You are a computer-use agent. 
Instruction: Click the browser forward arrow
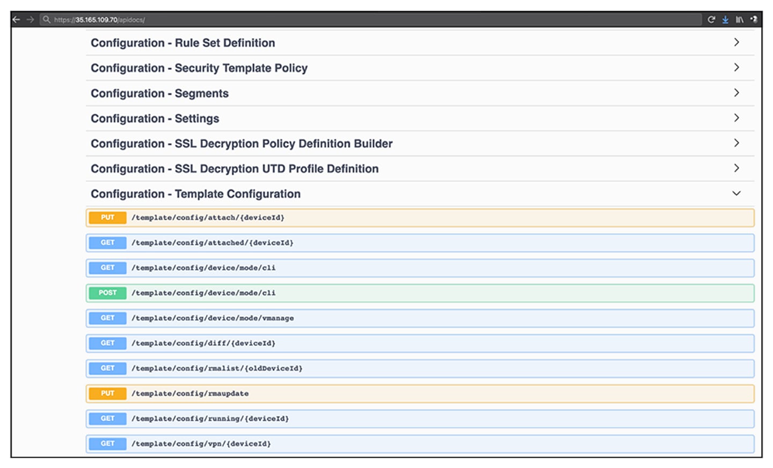pos(31,19)
